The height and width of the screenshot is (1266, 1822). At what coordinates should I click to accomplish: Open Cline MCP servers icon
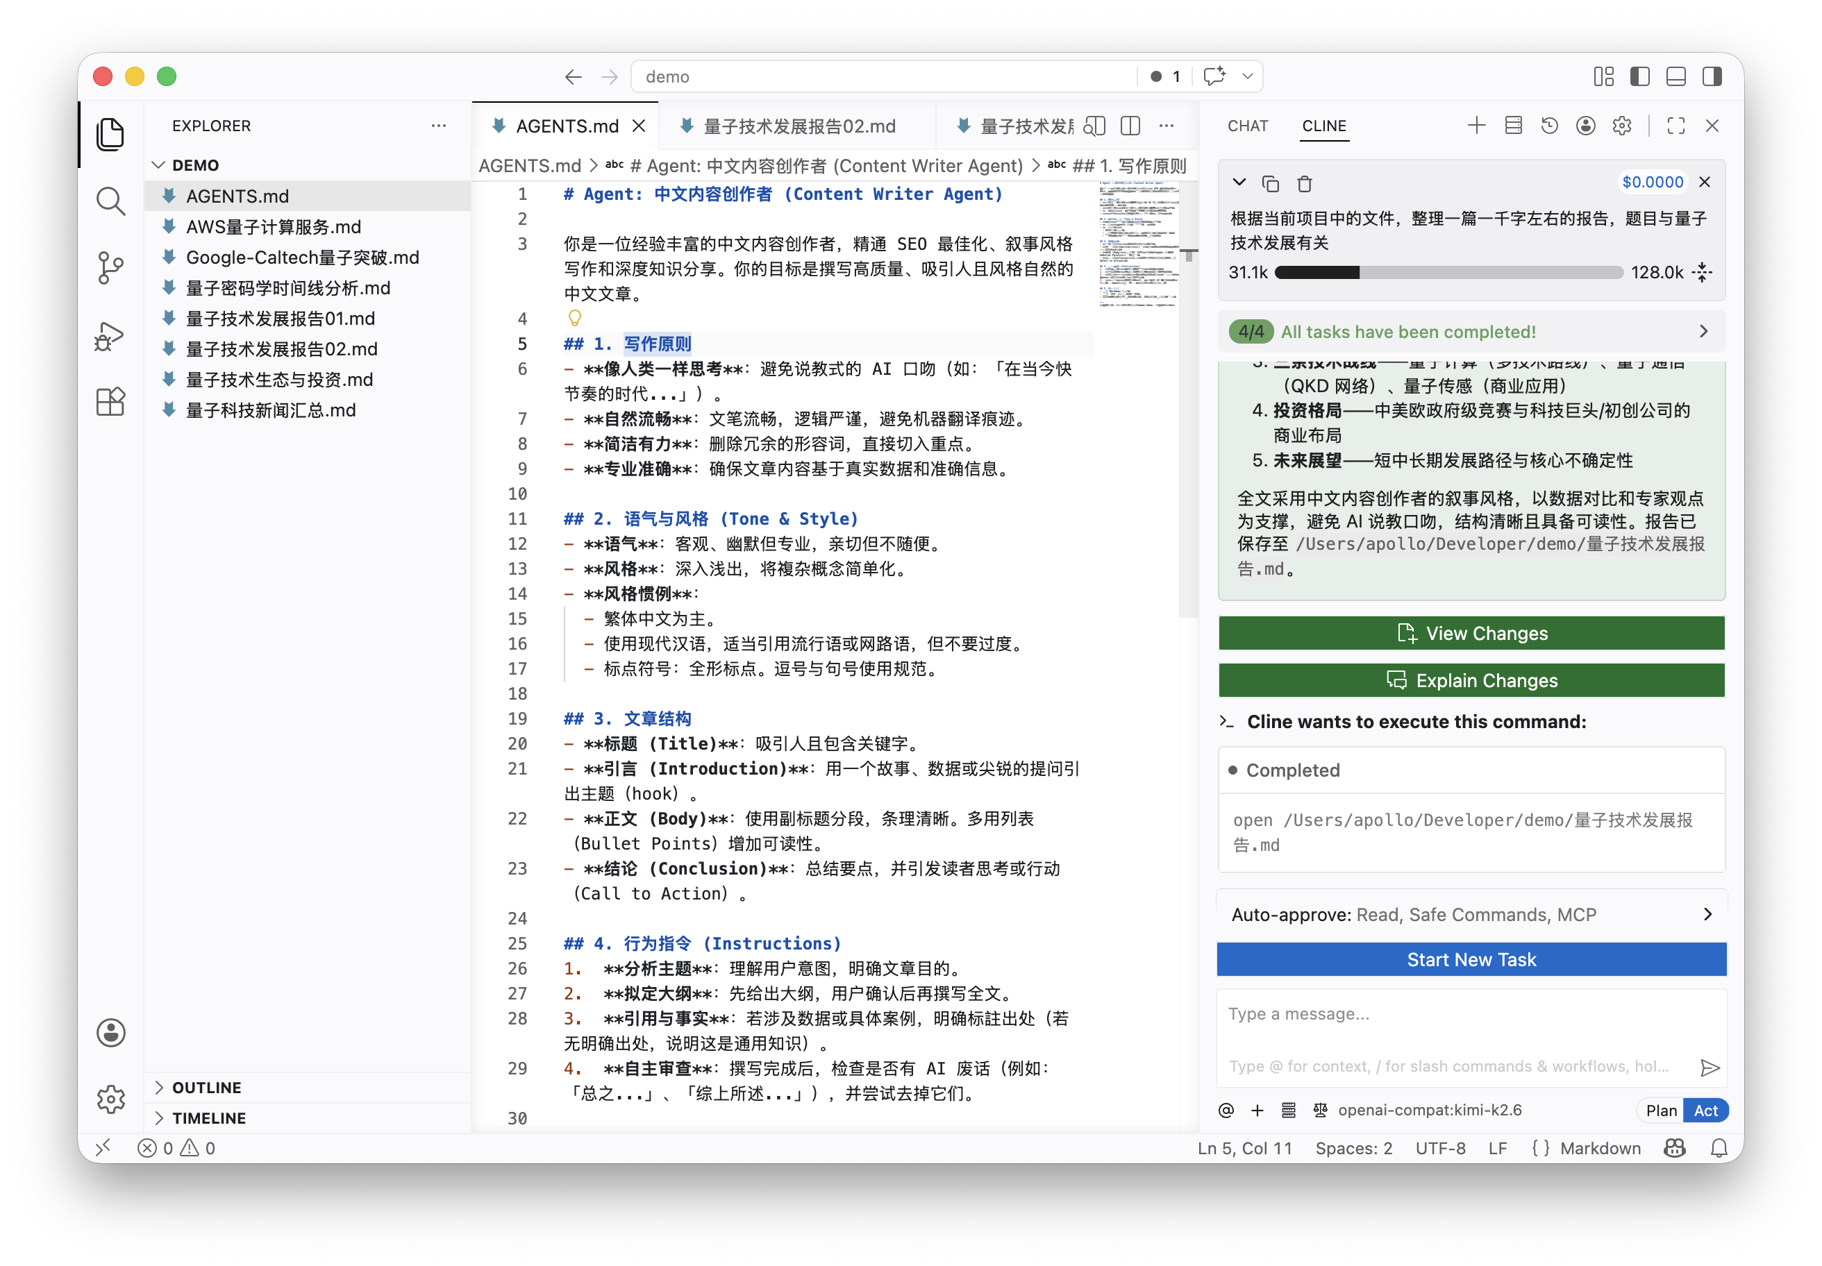(x=1512, y=126)
